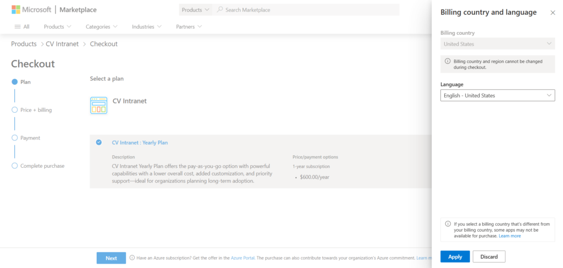Apply billing country and language settings

pyautogui.click(x=455, y=256)
